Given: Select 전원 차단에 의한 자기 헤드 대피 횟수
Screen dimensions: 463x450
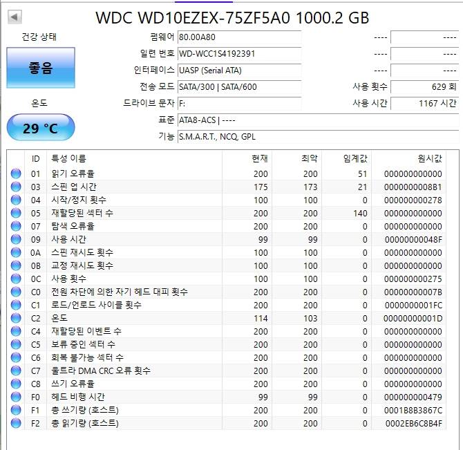Looking at the screenshot, I should [120, 292].
